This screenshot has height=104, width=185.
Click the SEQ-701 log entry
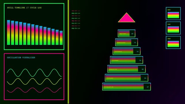(76, 28)
